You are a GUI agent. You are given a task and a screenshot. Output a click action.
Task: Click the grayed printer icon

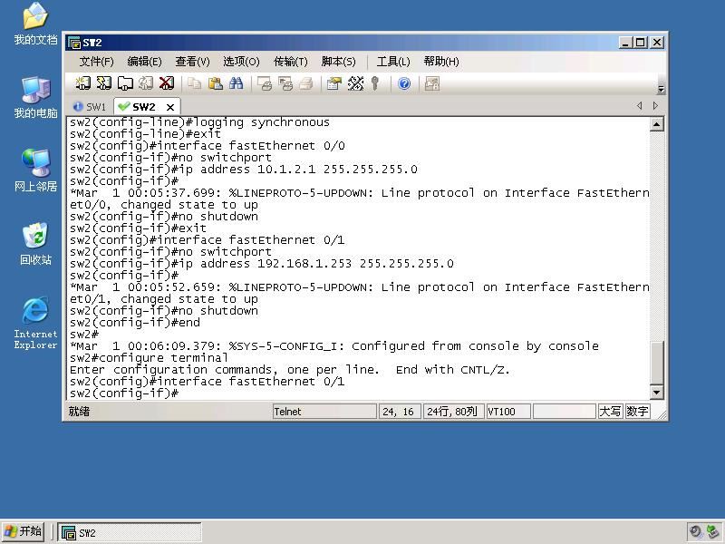pyautogui.click(x=305, y=83)
